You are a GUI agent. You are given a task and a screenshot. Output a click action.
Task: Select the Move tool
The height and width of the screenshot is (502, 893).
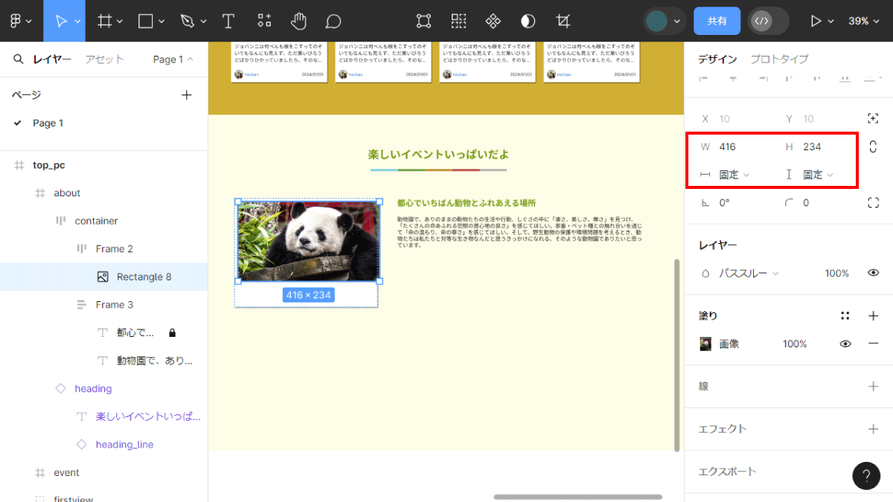pyautogui.click(x=61, y=21)
